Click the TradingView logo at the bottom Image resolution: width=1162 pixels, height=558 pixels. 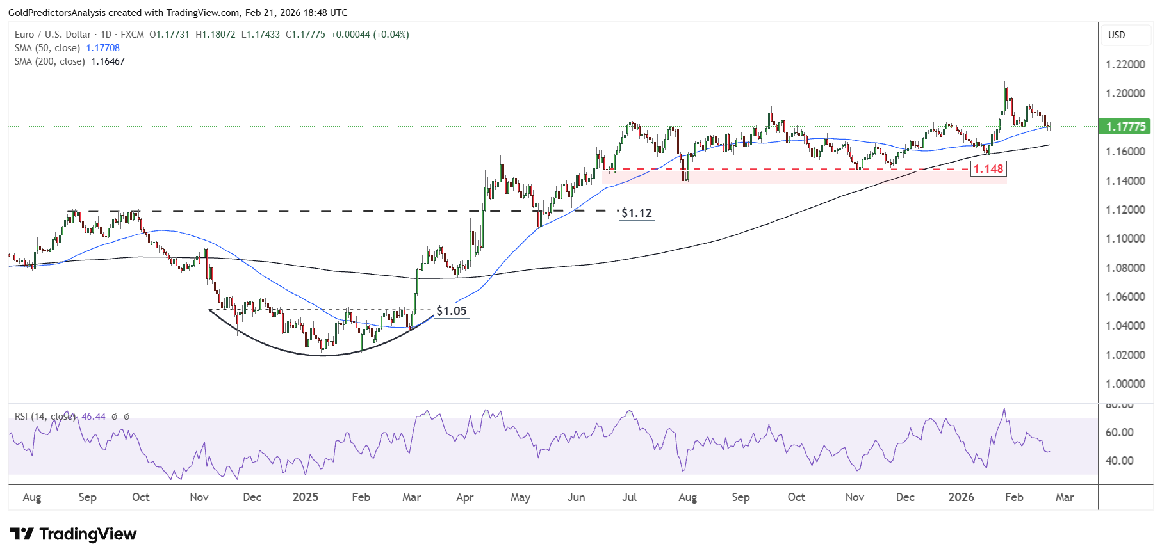point(73,534)
